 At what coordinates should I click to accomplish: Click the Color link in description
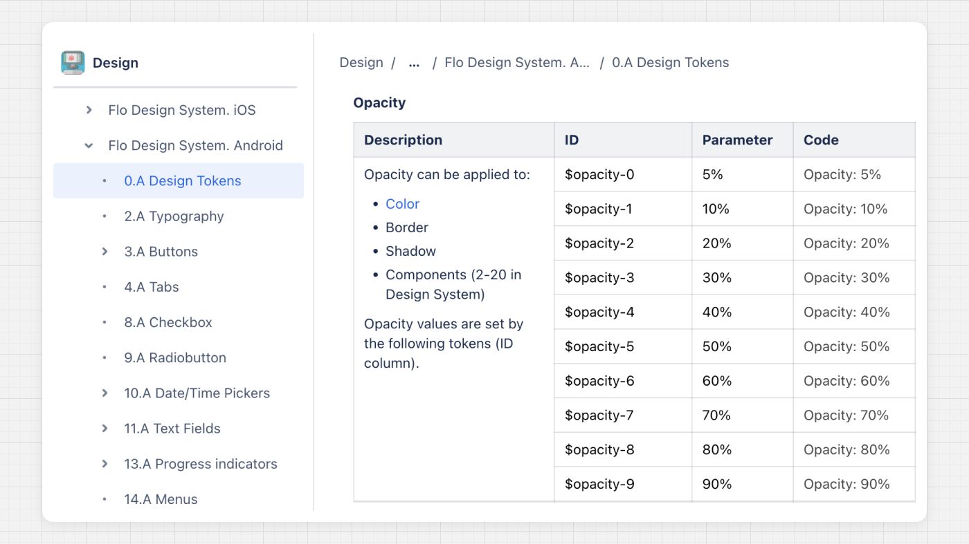(x=402, y=204)
